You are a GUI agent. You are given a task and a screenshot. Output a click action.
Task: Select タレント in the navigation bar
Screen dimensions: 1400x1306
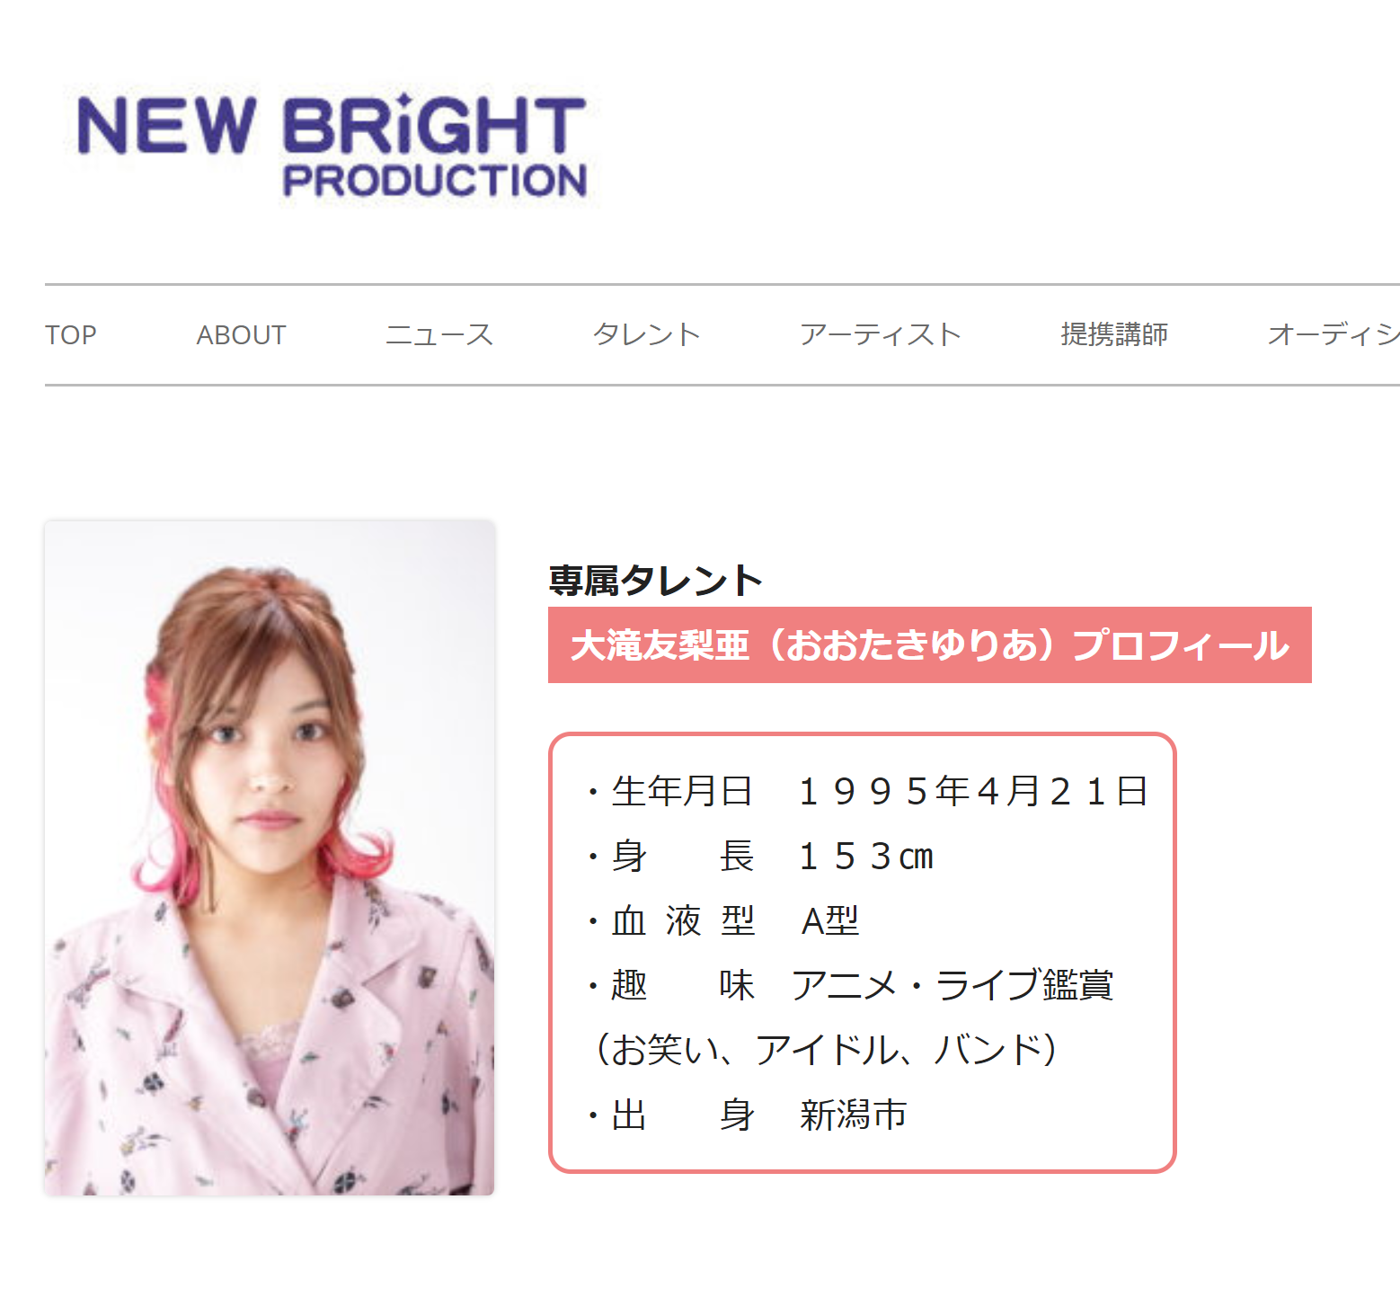coord(646,335)
